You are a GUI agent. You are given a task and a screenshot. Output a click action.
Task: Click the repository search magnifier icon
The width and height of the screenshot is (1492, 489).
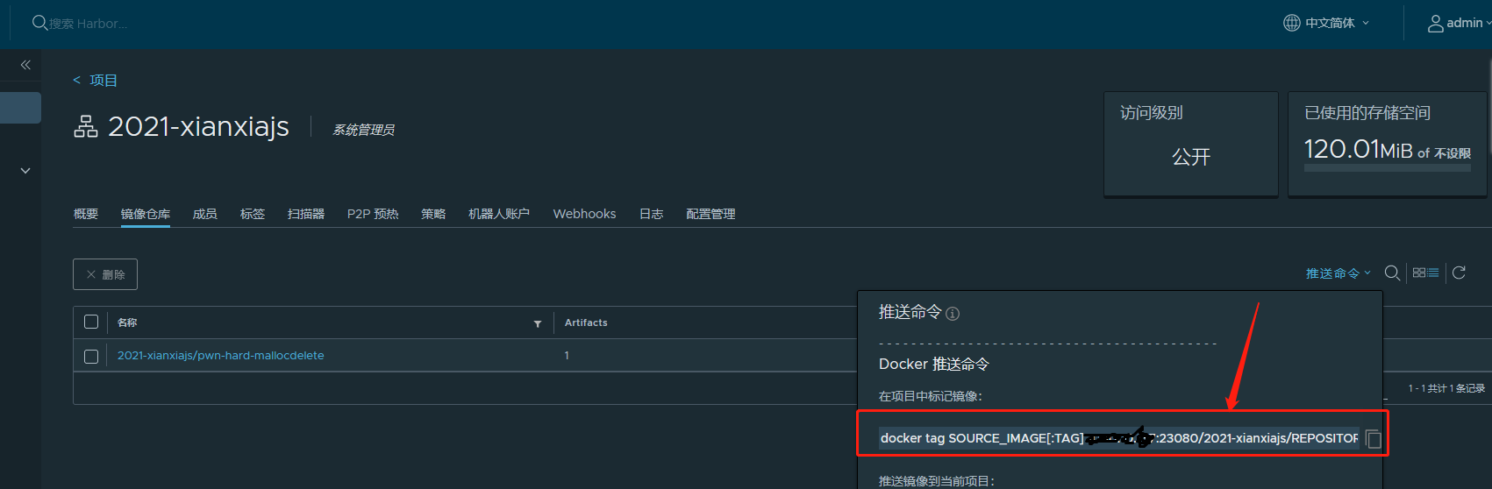coord(1392,273)
